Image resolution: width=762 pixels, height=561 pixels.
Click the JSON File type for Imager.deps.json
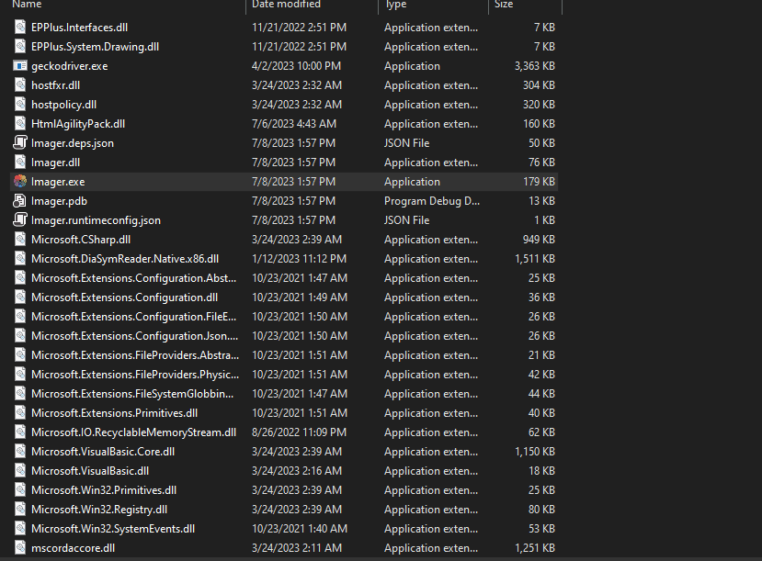click(x=407, y=143)
